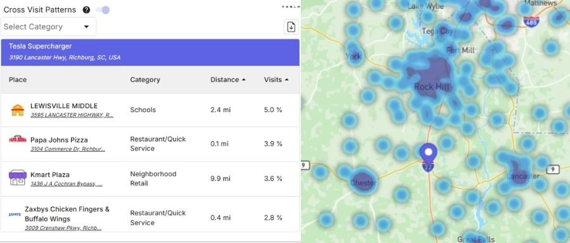Click the Kmart Plaza storefront icon
570x243 pixels.
[18, 178]
